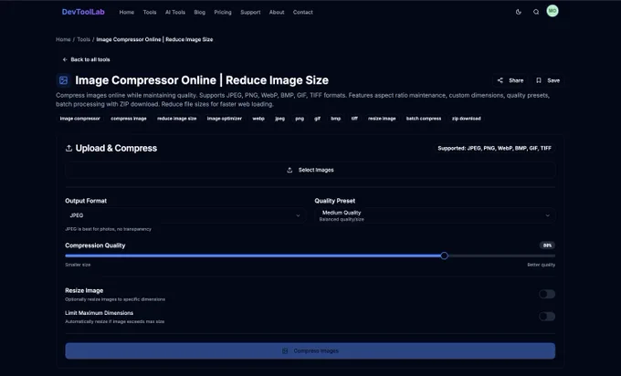The height and width of the screenshot is (376, 621).
Task: Click the jpeg tag
Action: [x=279, y=119]
